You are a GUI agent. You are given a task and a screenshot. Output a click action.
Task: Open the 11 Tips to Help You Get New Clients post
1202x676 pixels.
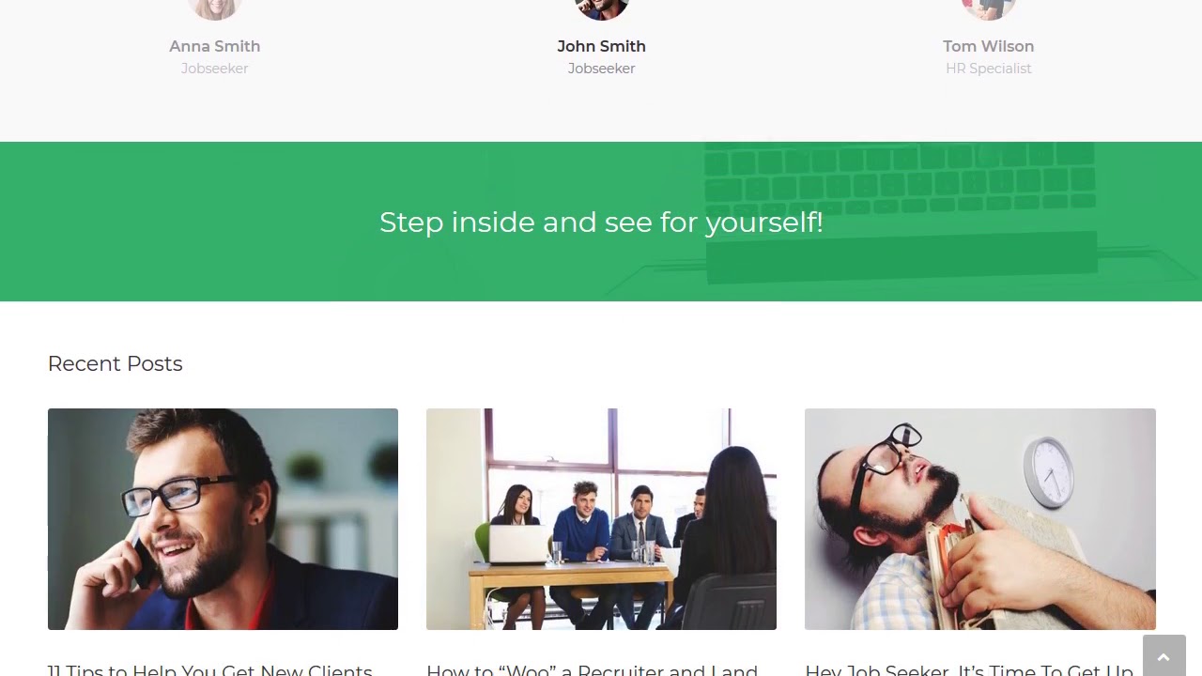tap(210, 669)
